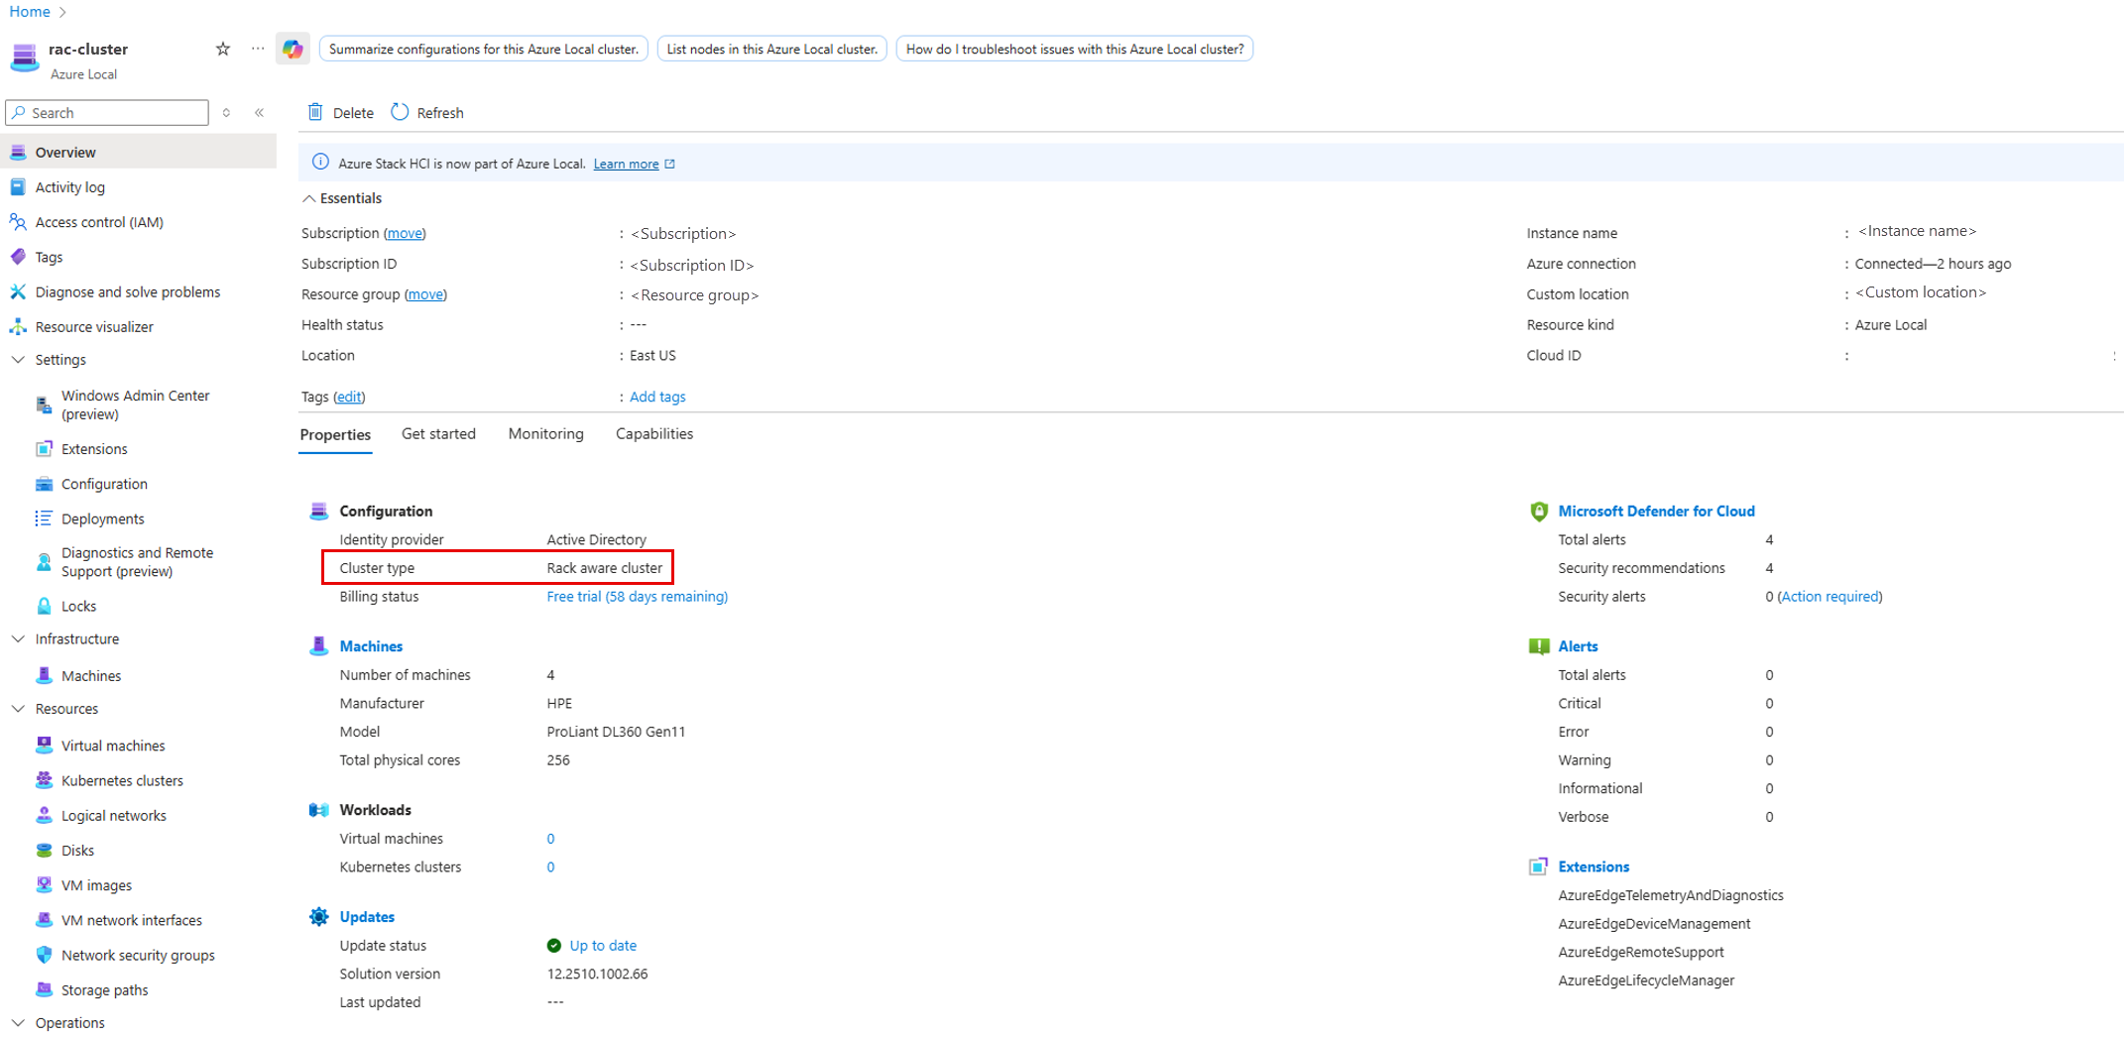Collapse the Essentials section
Screen dimensions: 2124x1037
[309, 198]
